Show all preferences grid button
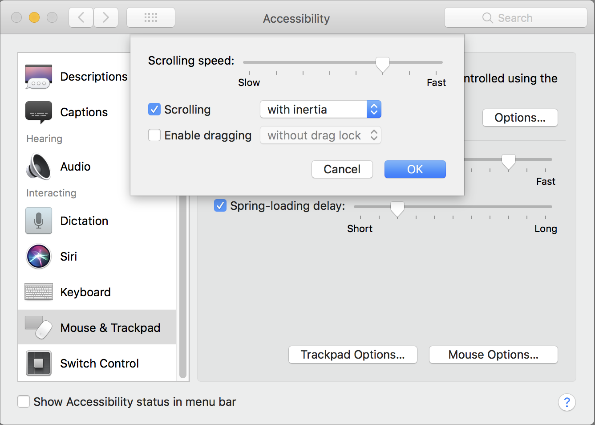 pyautogui.click(x=151, y=18)
